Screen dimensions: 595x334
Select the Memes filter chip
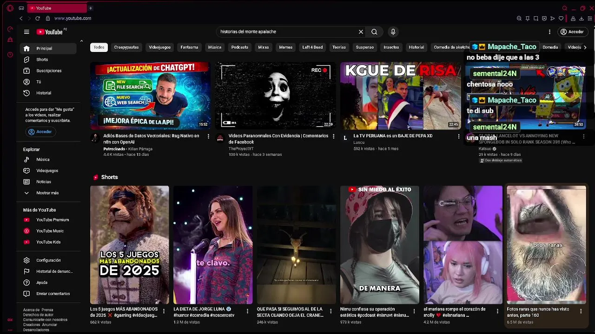(285, 47)
